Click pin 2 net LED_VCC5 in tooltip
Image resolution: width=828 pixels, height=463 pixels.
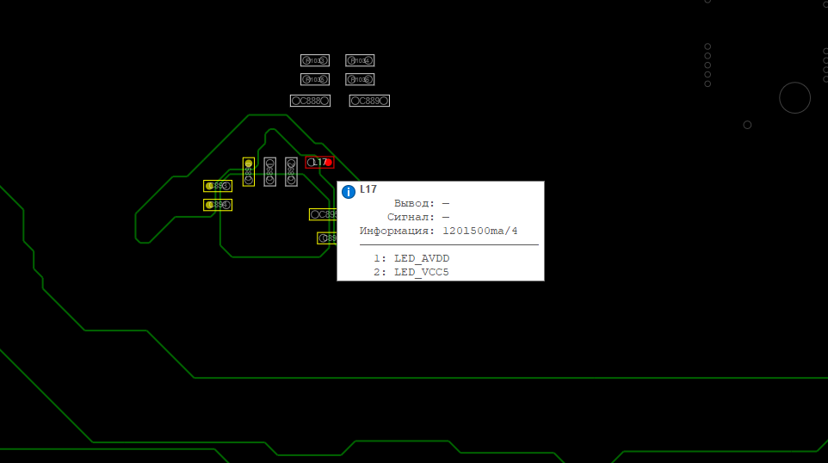click(x=422, y=272)
